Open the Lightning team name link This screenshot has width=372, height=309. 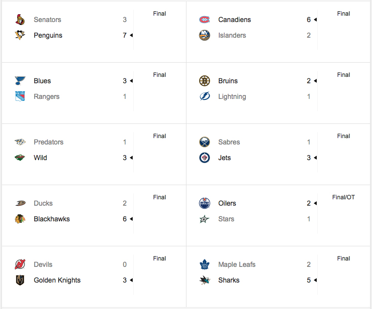[x=232, y=96]
